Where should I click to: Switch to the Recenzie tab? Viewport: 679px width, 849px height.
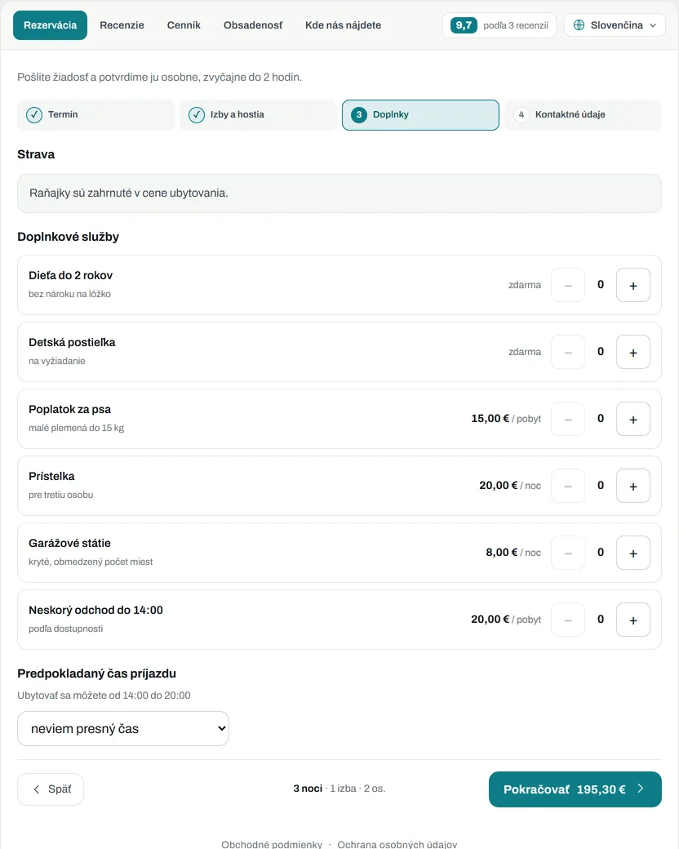coord(122,25)
